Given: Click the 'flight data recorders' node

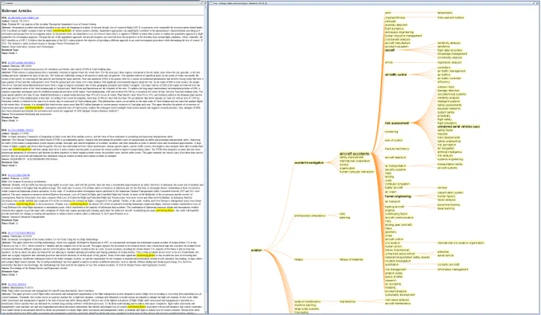Looking at the screenshot, I should pyautogui.click(x=450, y=50).
